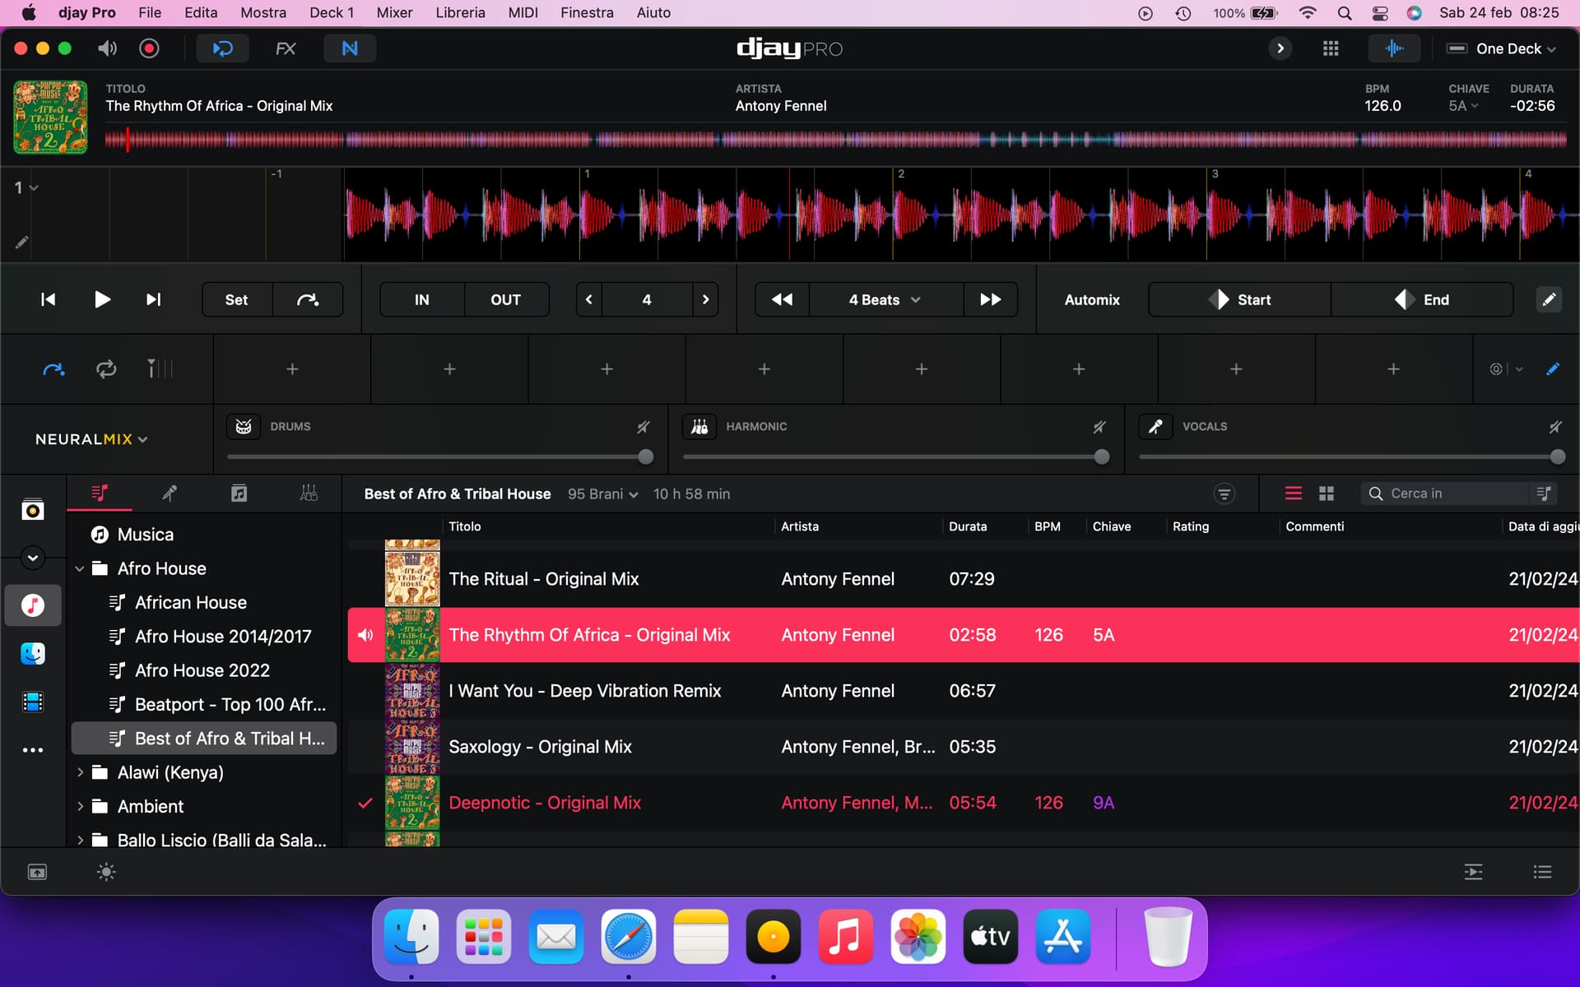The height and width of the screenshot is (987, 1580).
Task: Click the waveform edit pencil icon
Action: [x=21, y=242]
